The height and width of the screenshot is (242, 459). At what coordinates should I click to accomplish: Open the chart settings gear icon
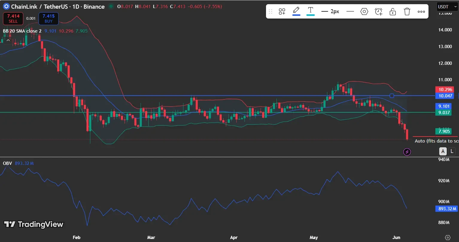448,238
